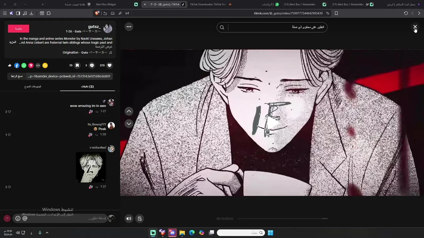424x238 pixels.
Task: Click the play button overlay on video
Action: [x=273, y=123]
